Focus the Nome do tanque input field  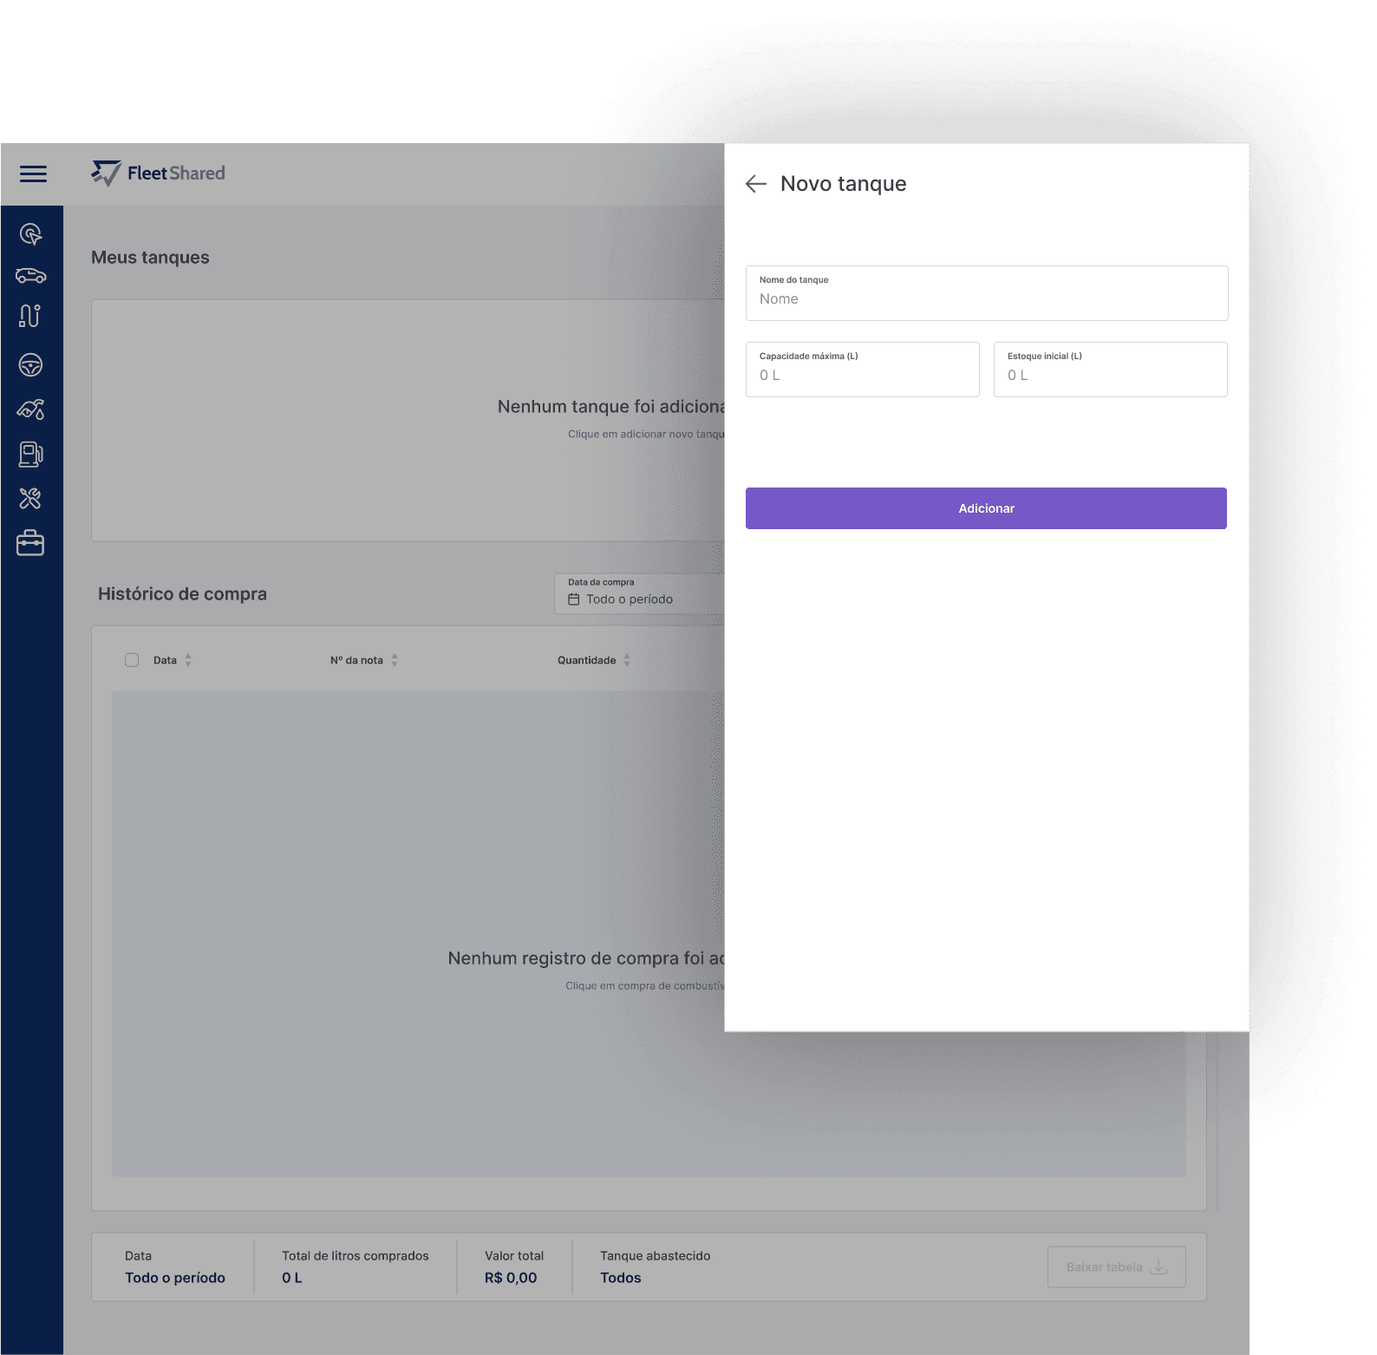(987, 293)
